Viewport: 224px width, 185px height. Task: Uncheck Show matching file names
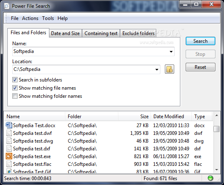[x=15, y=88]
